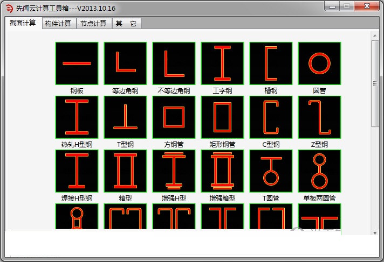The image size is (384, 262).
Task: Pick the 圆管 round tube icon
Action: point(319,63)
